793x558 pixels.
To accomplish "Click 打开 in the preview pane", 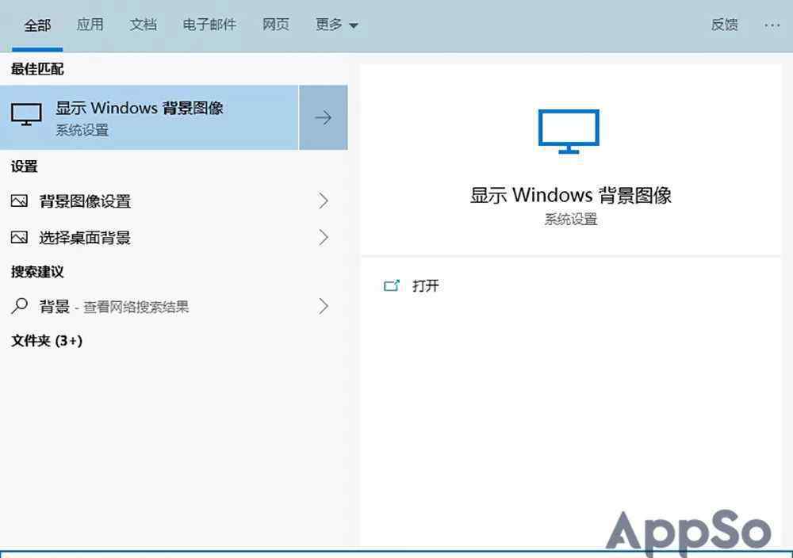I will click(x=425, y=286).
